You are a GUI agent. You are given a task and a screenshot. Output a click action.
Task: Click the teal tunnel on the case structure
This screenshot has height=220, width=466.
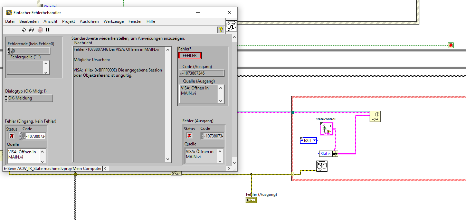click(x=293, y=112)
